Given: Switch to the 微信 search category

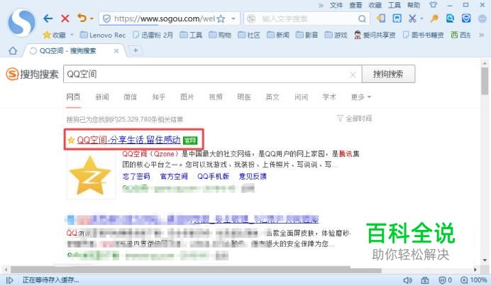Looking at the screenshot, I should [131, 97].
